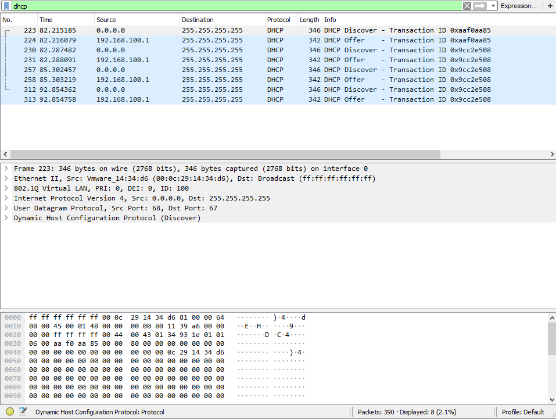Add a filter button with plus icon
The height and width of the screenshot is (419, 556).
pyautogui.click(x=550, y=6)
